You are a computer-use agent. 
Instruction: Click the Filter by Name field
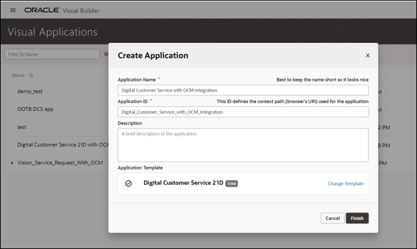pos(52,55)
